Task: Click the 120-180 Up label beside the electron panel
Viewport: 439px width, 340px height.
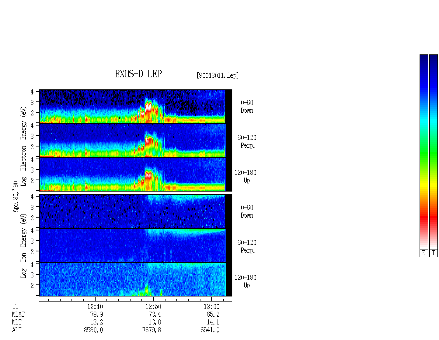Action: [246, 176]
